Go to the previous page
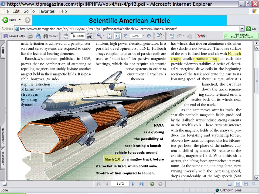The width and height of the screenshot is (259, 194). [x=107, y=183]
